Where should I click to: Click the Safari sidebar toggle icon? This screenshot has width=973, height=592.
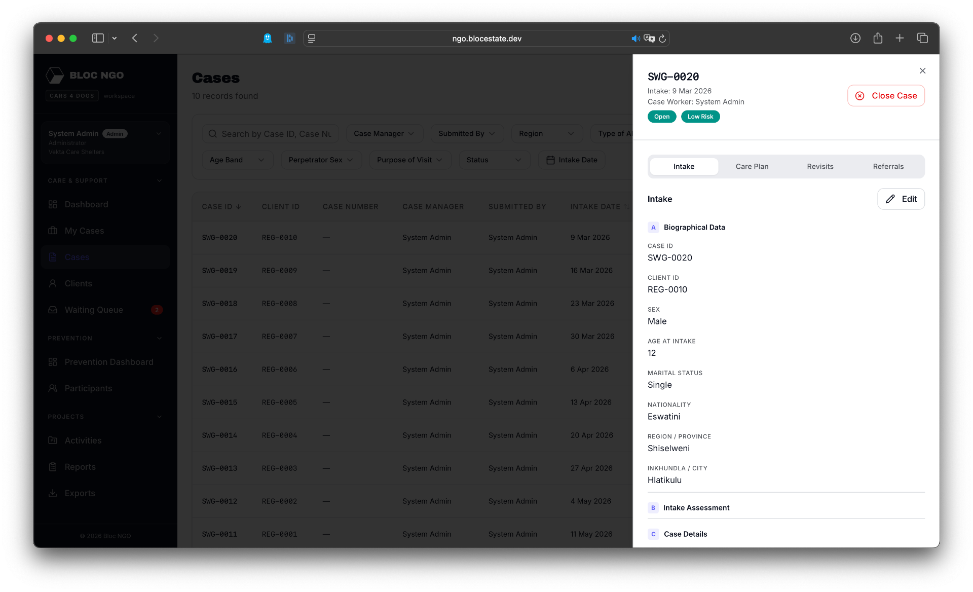click(x=98, y=38)
